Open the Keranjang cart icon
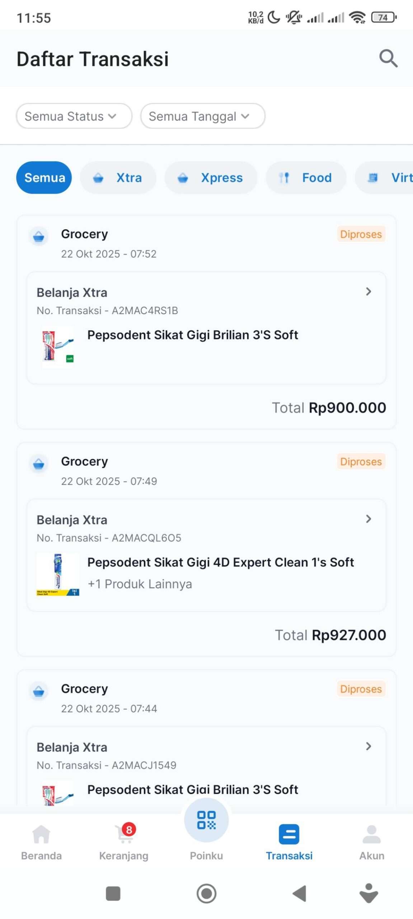The width and height of the screenshot is (413, 919). (124, 834)
